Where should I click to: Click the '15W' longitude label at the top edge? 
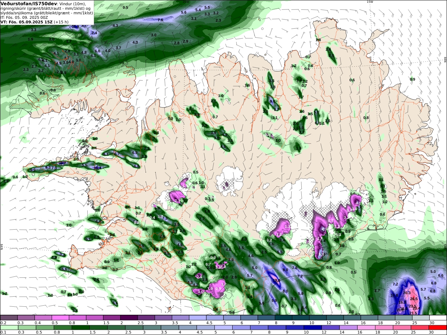(x=370, y=2)
